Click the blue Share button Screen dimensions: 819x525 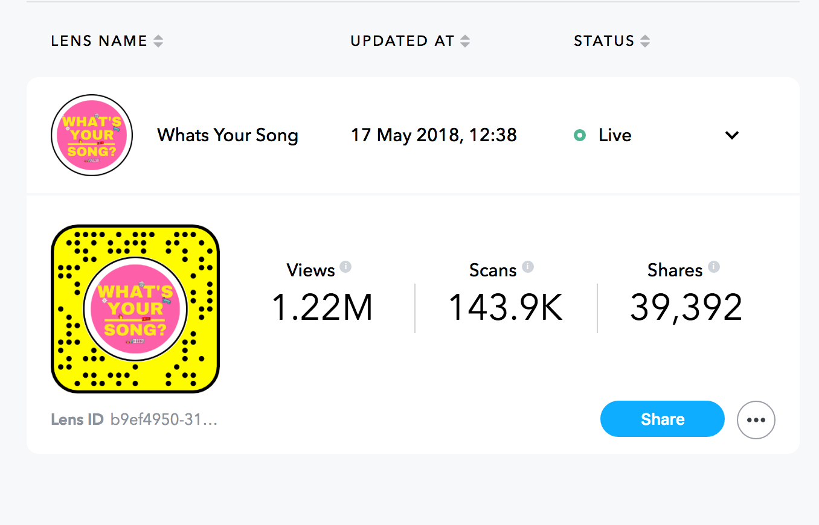pos(663,419)
